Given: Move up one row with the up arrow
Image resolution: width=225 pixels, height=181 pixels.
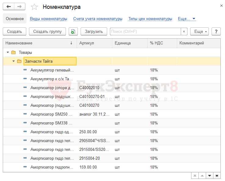Looking at the screenshot, I should [202, 176].
